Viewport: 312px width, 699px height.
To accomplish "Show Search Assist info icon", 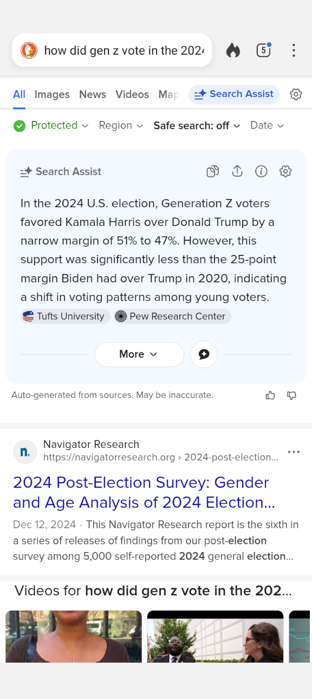I will click(261, 171).
